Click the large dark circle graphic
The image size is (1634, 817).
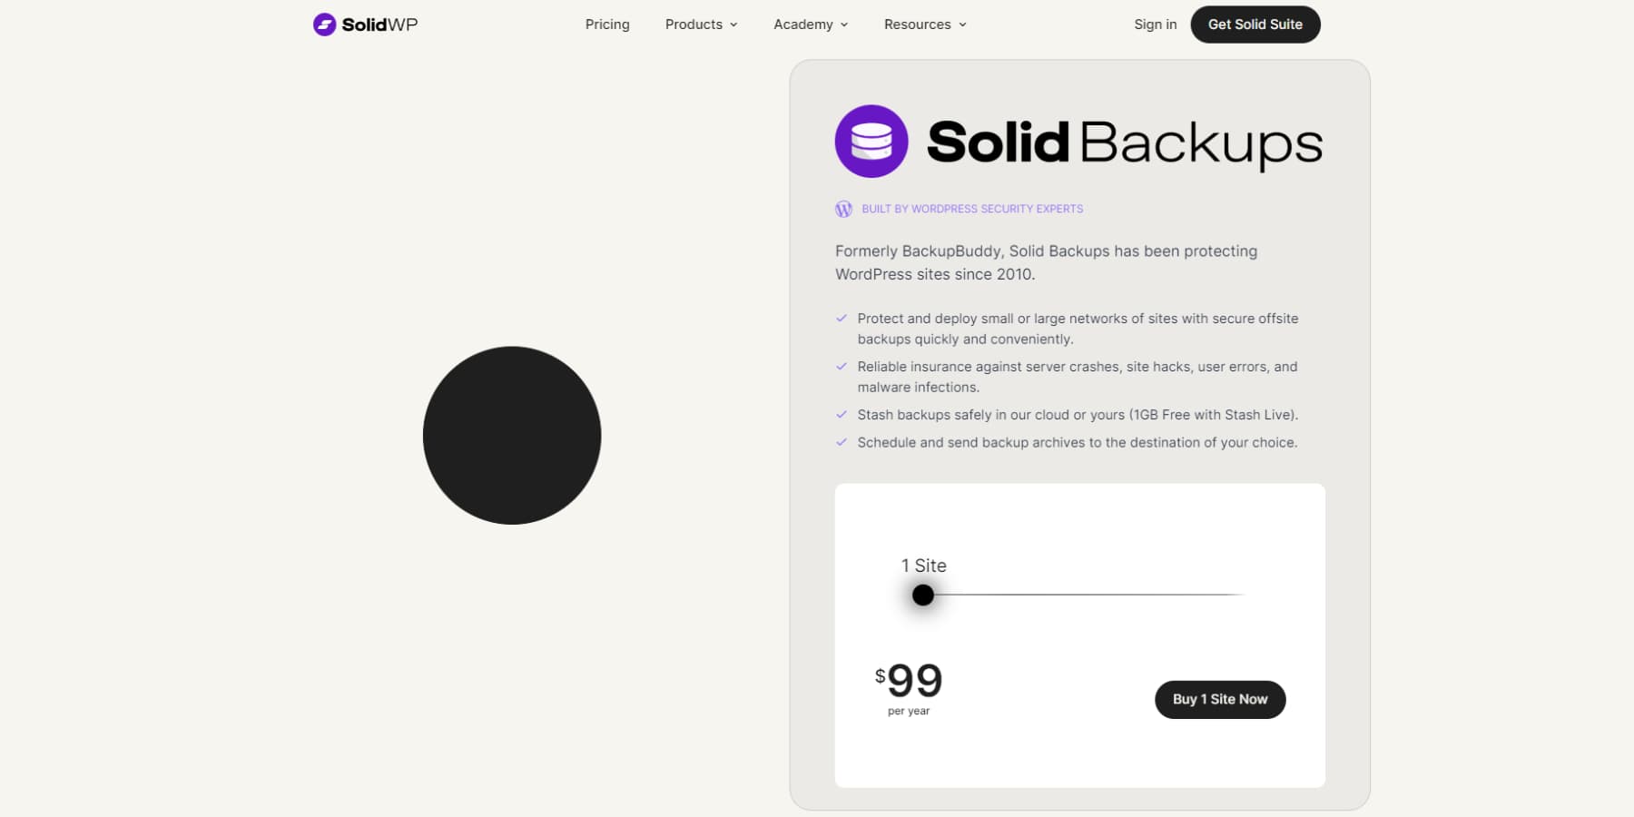511,436
